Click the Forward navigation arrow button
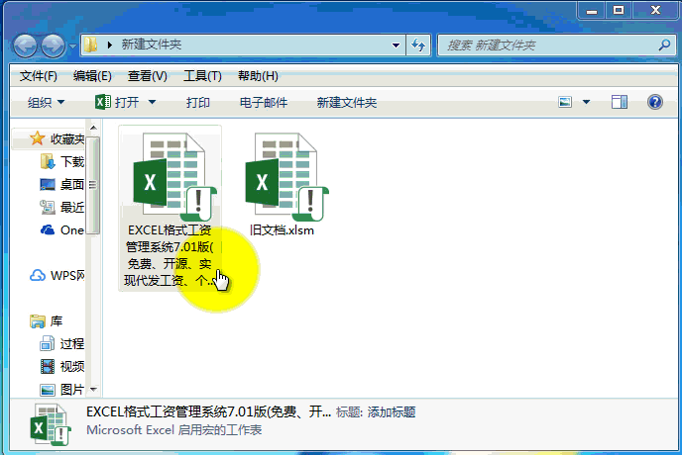 click(x=54, y=45)
